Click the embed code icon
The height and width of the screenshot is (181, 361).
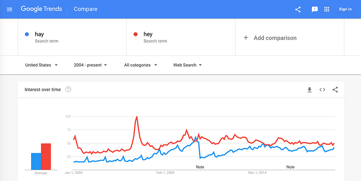point(322,89)
